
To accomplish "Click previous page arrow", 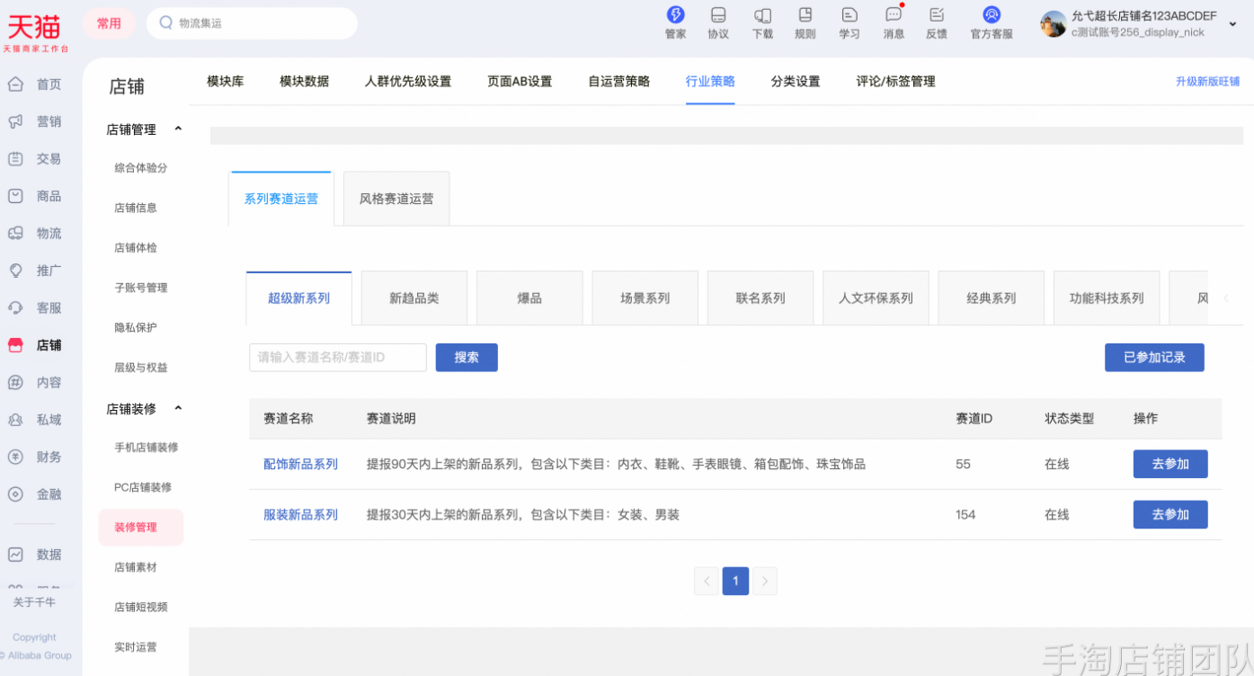I will click(x=707, y=581).
